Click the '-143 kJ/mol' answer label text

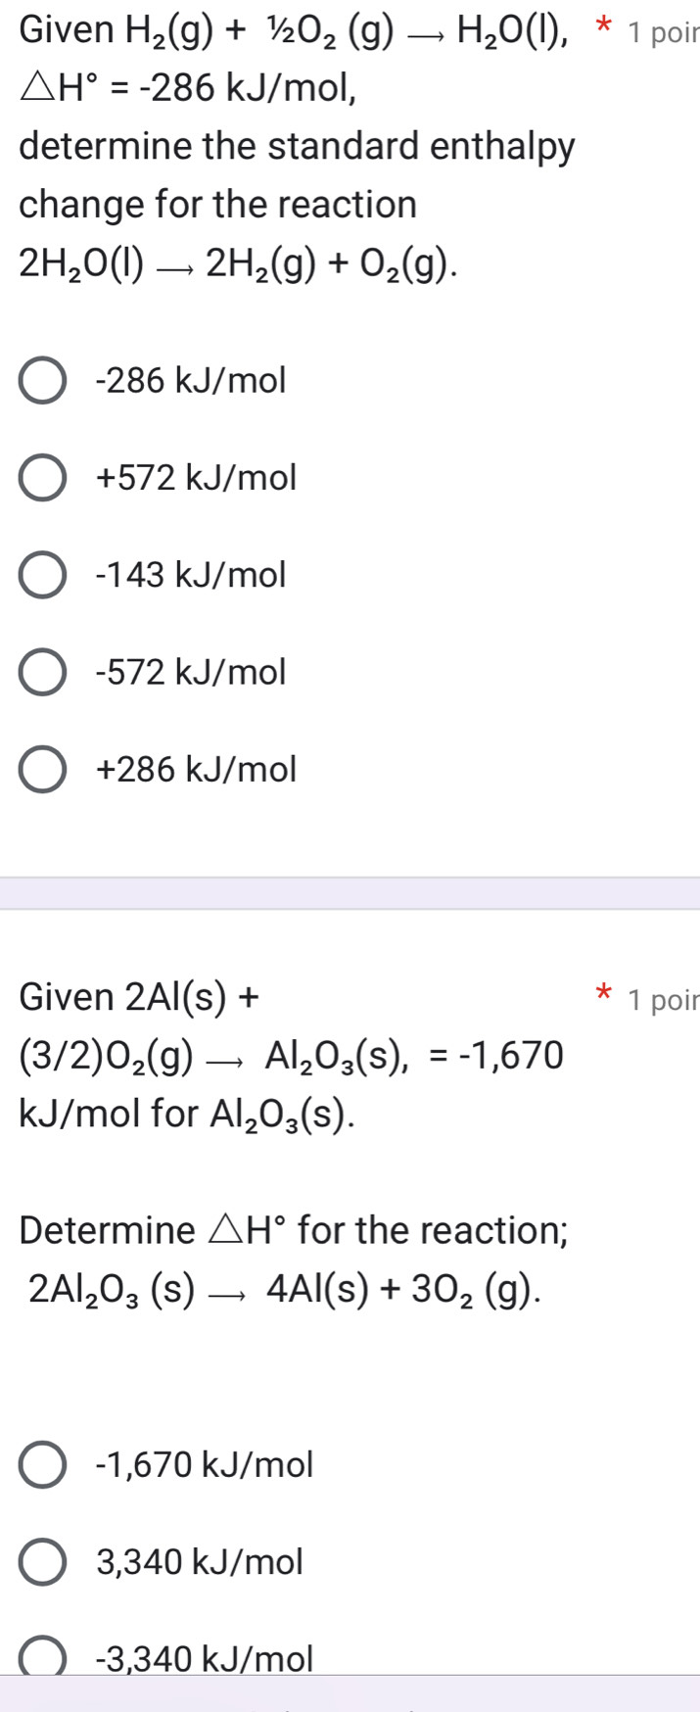[x=192, y=575]
